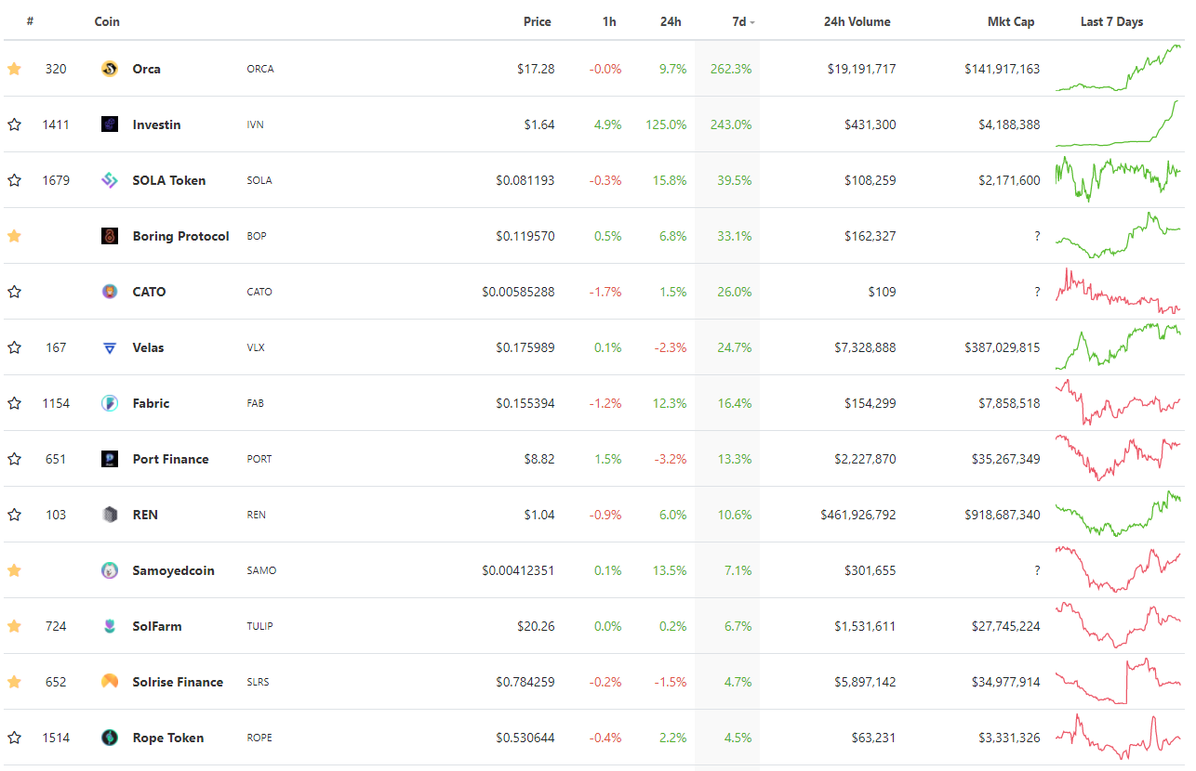Sort by Mkt Cap header
This screenshot has height=771, width=1196.
point(1011,21)
